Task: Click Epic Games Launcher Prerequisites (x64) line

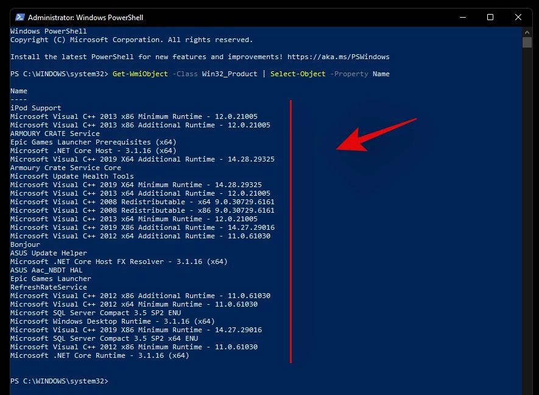Action: tap(93, 142)
